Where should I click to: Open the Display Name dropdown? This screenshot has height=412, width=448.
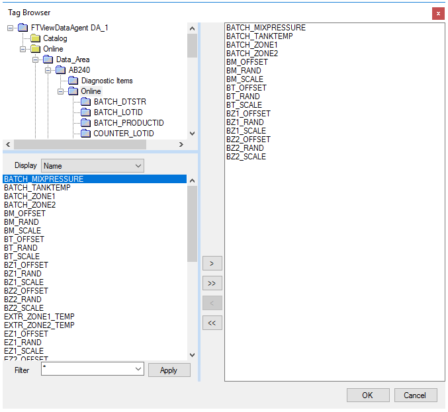coord(93,166)
